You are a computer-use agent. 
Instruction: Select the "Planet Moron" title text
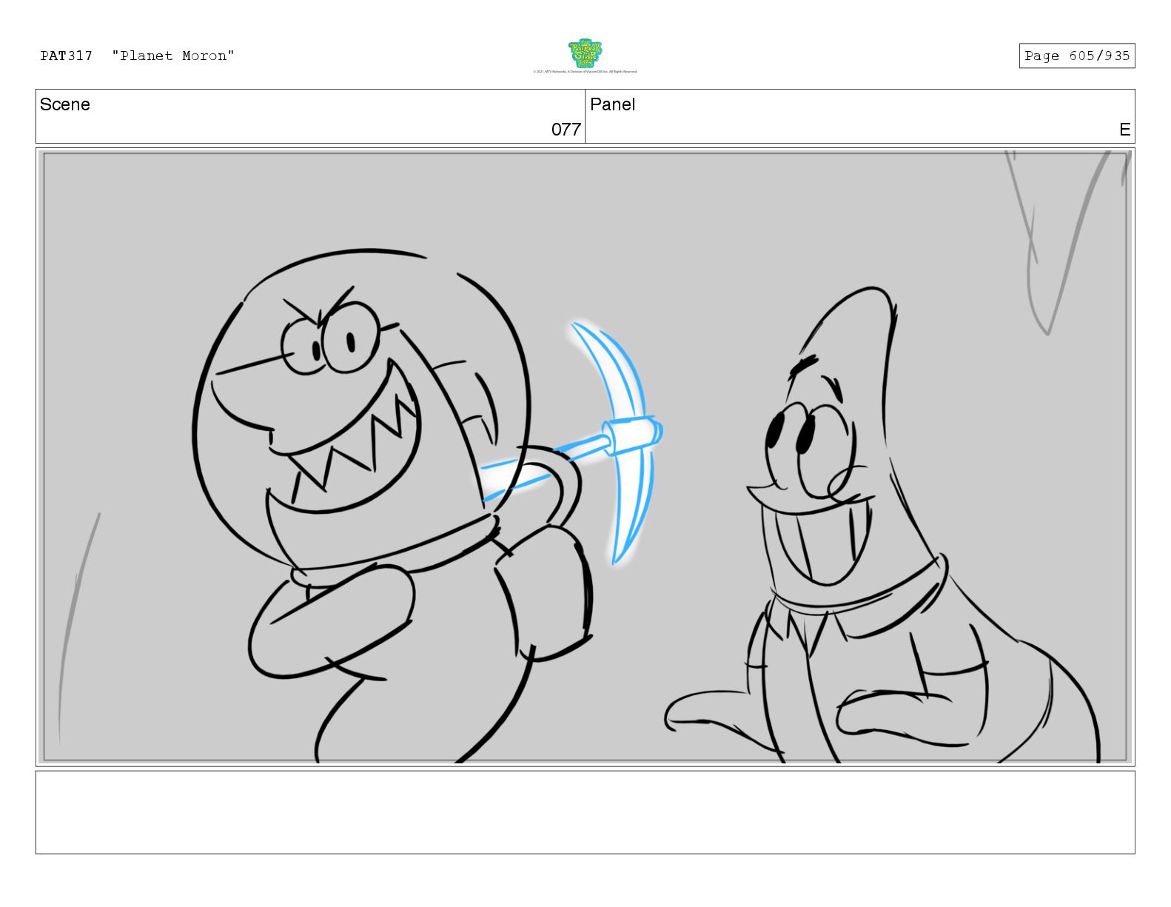[173, 56]
